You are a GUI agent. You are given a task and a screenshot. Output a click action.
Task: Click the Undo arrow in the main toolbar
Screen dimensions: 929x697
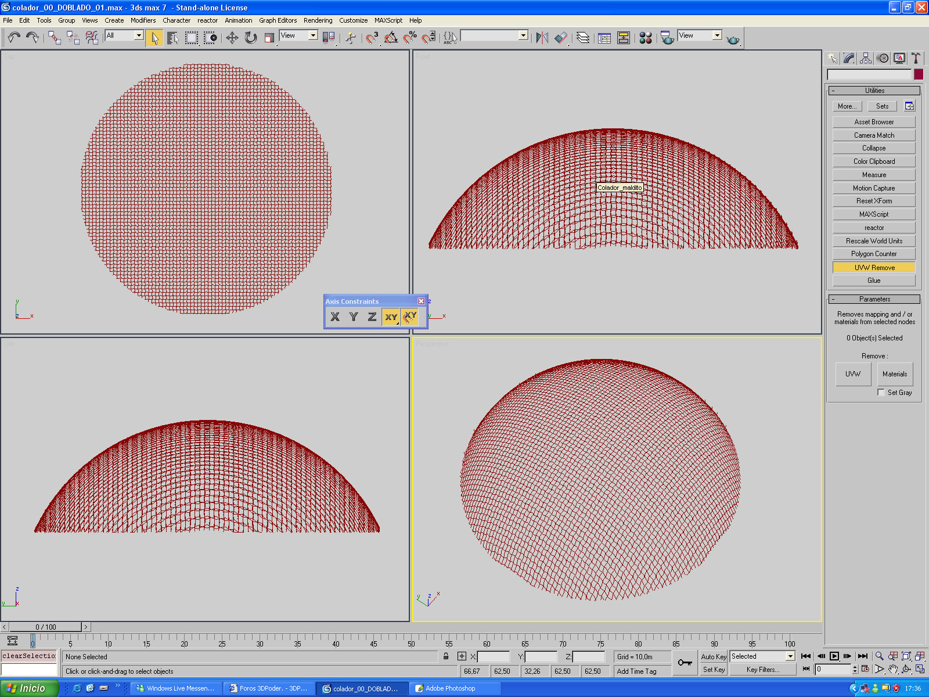14,38
